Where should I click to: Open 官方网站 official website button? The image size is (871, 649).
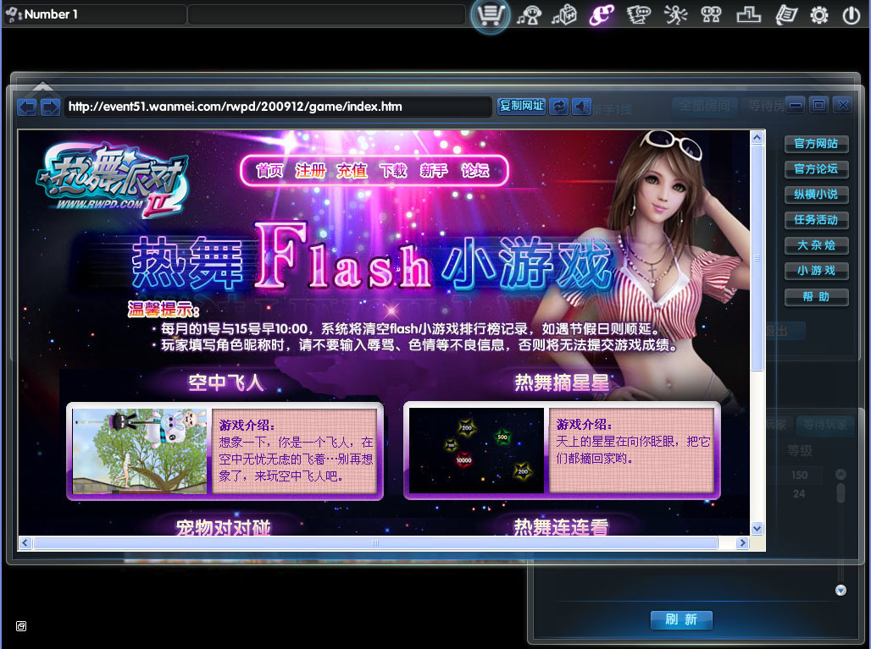pos(816,144)
